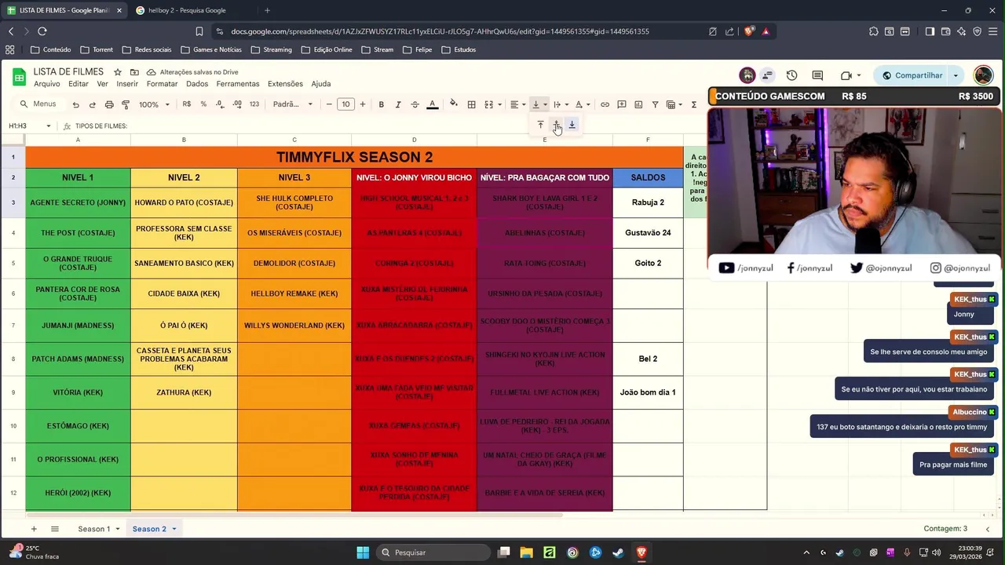The width and height of the screenshot is (1005, 565).
Task: Open the Brave extensions puzzle icon
Action: [873, 31]
